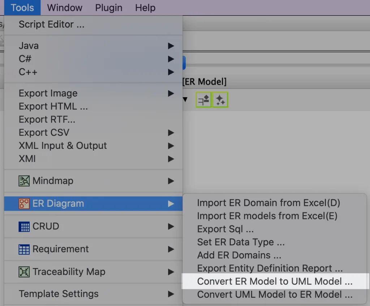The width and height of the screenshot is (370, 306).
Task: Click the [ER Model] diagram title
Action: tap(205, 82)
